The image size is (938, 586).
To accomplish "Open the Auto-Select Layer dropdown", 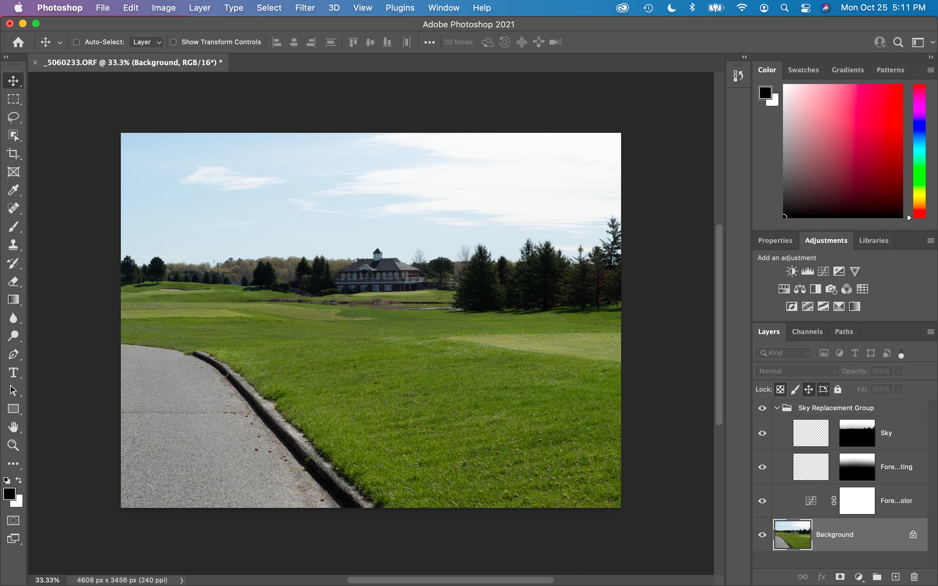I will click(x=147, y=42).
